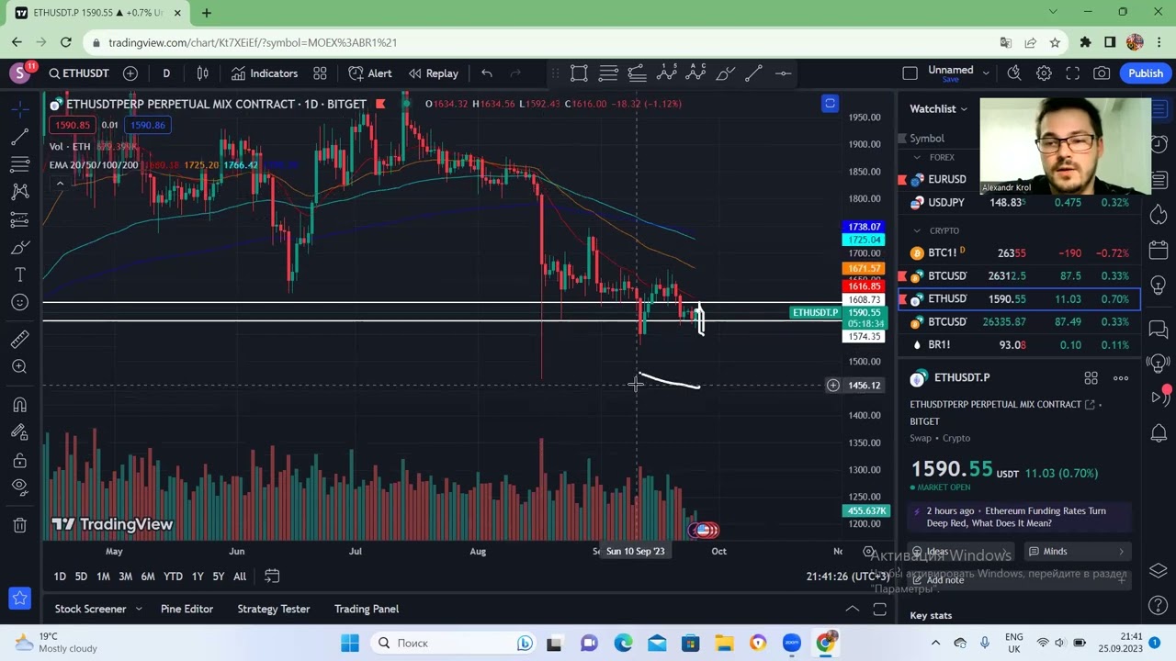Select BR1! in the watchlist

1019,344
